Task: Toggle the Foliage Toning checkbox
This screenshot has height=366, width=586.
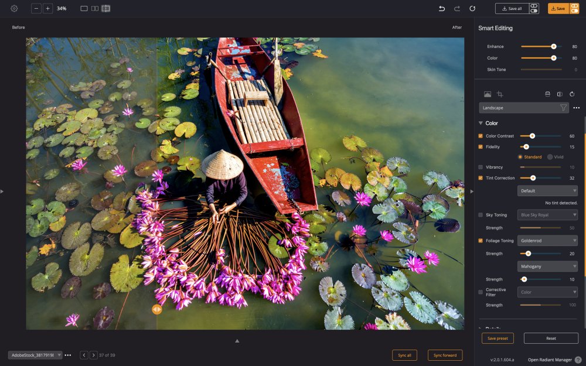Action: (x=481, y=241)
